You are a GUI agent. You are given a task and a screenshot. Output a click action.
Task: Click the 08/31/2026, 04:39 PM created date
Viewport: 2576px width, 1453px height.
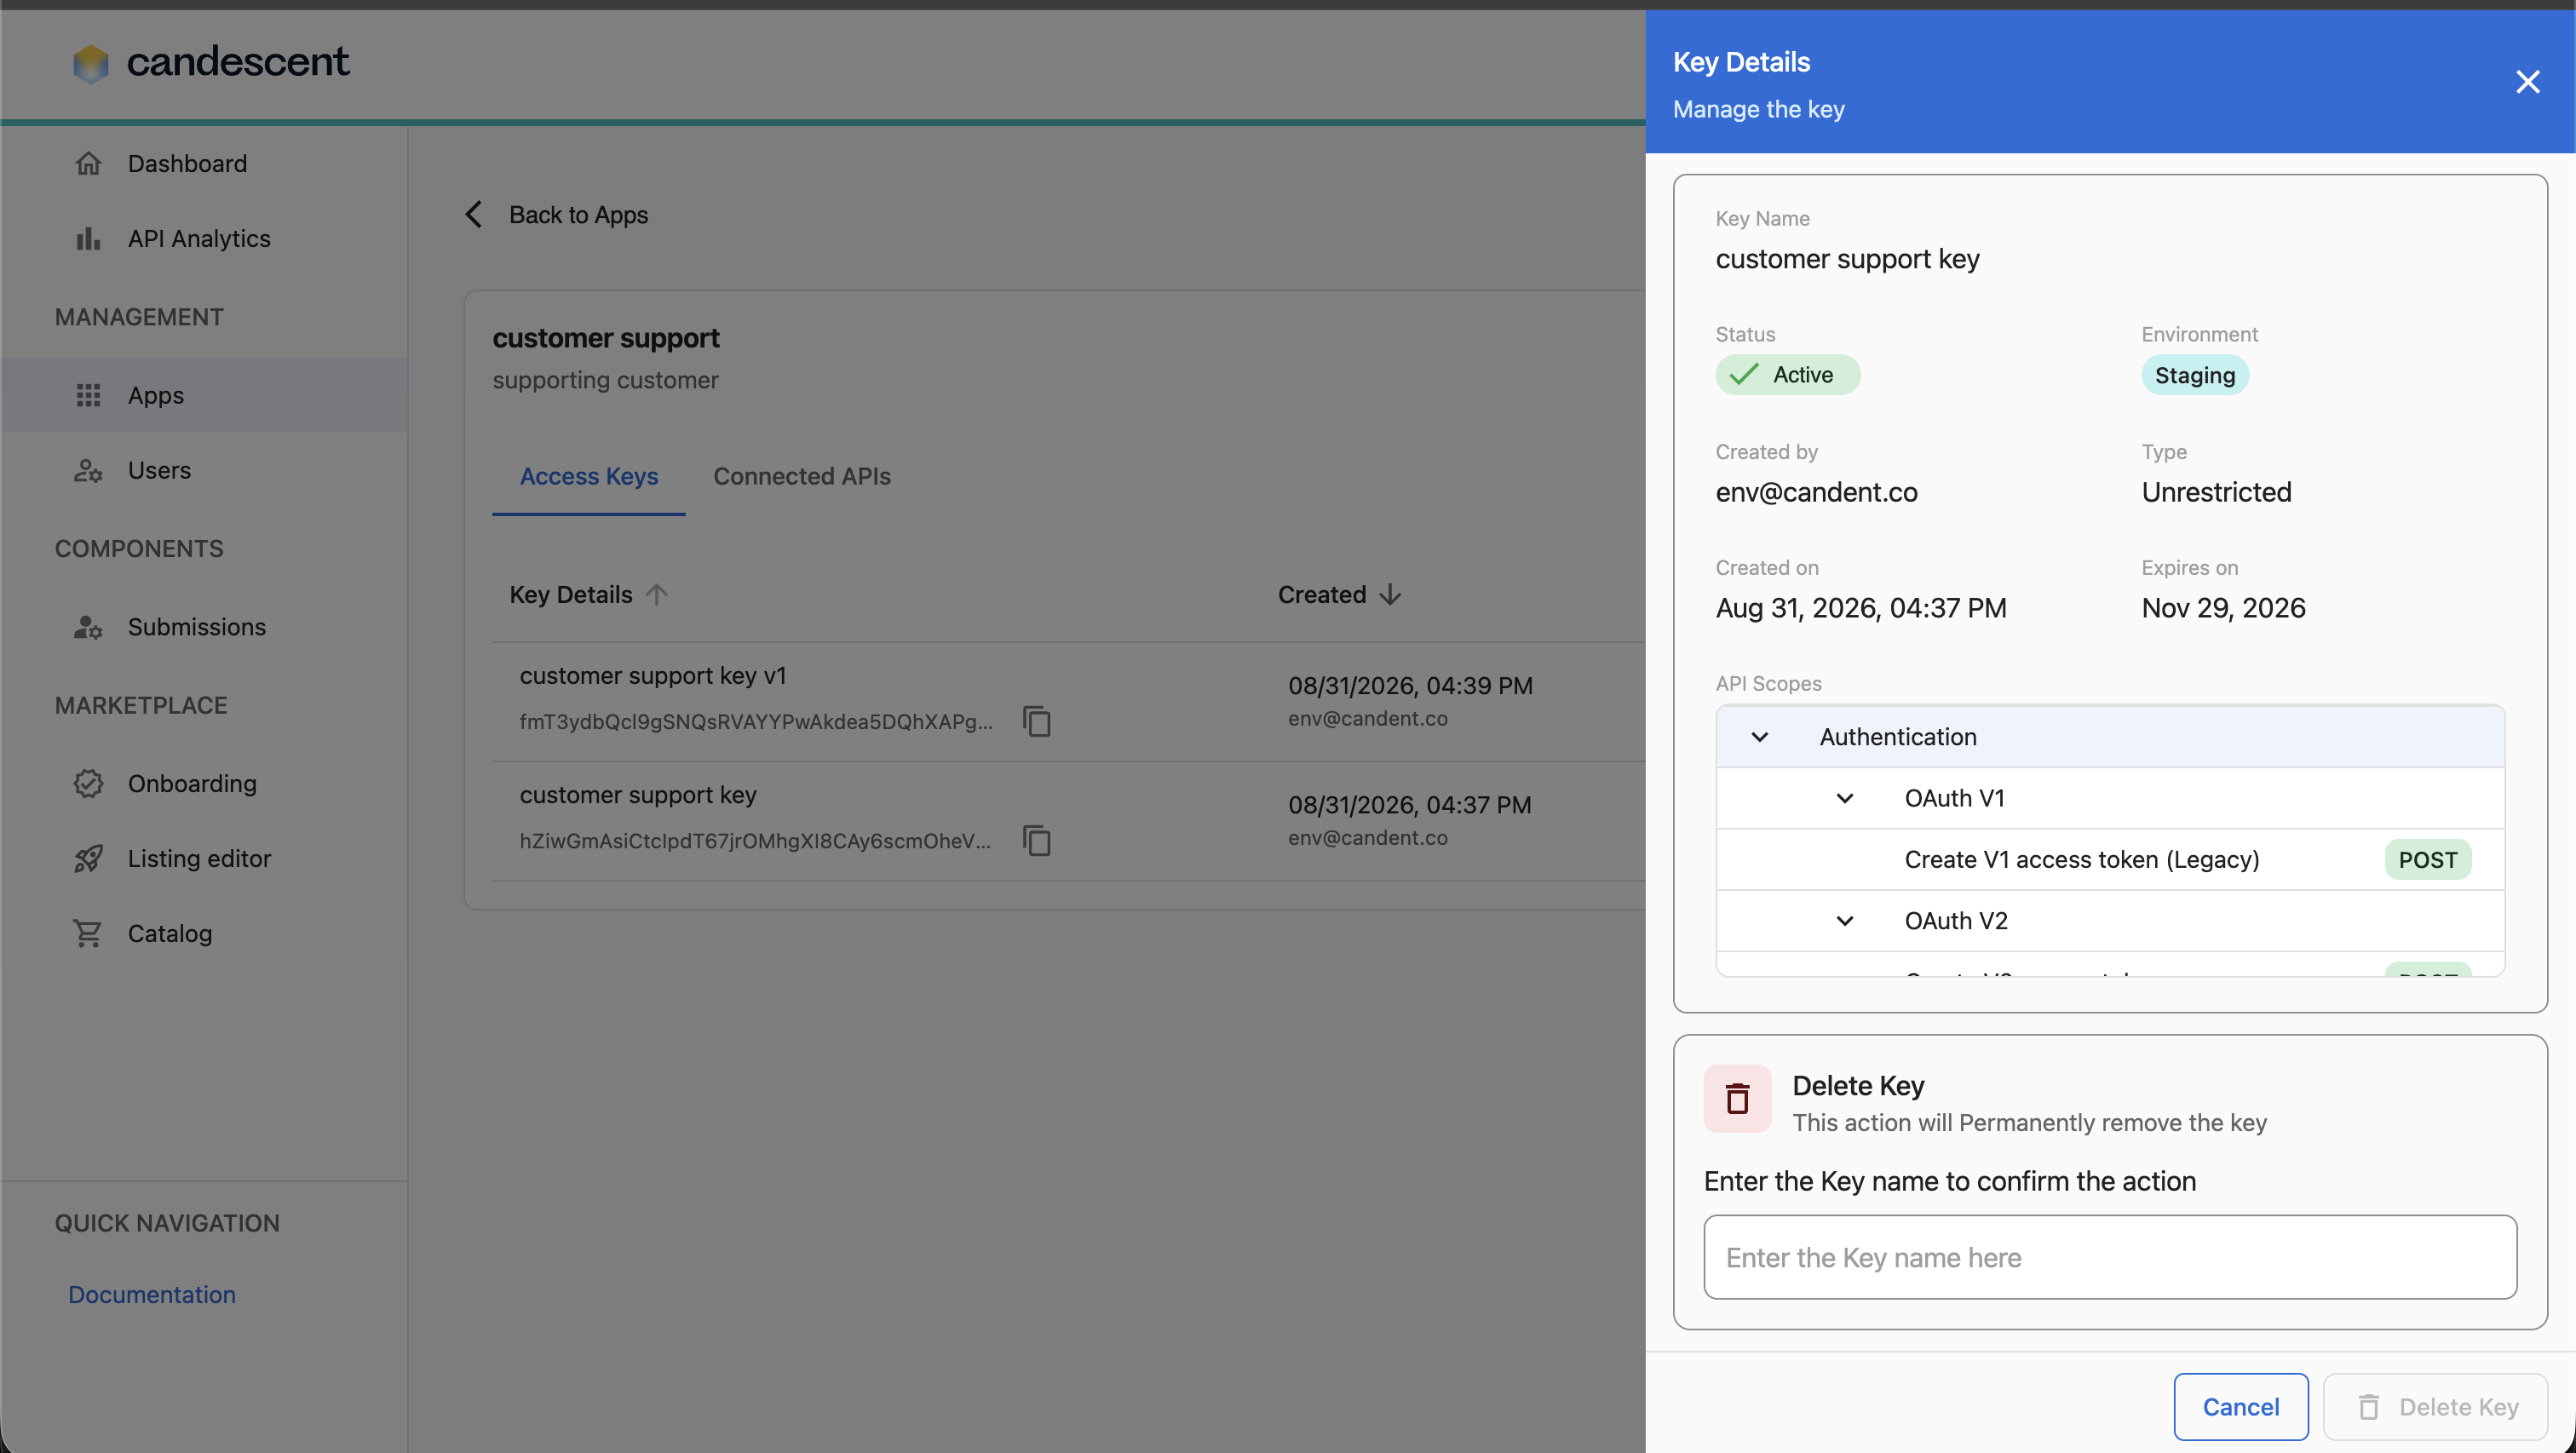coord(1410,685)
